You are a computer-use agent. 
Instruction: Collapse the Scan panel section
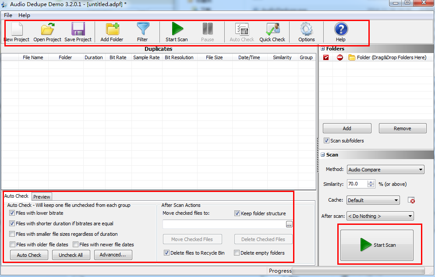(323, 155)
